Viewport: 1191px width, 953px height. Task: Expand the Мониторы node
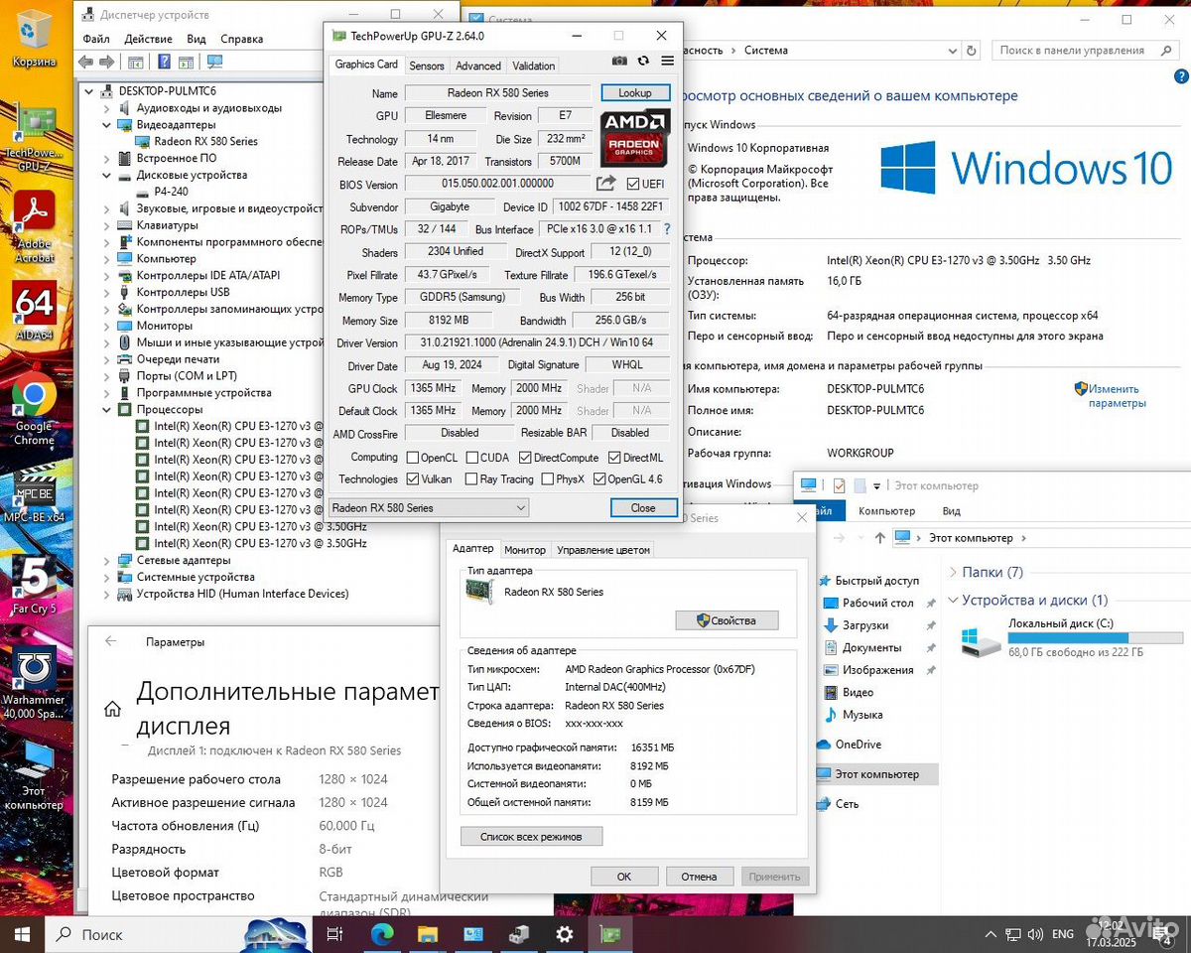[x=107, y=326]
